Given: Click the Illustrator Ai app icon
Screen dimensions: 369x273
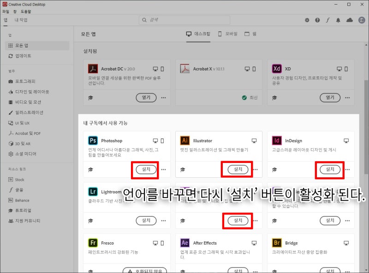Looking at the screenshot, I should 185,140.
